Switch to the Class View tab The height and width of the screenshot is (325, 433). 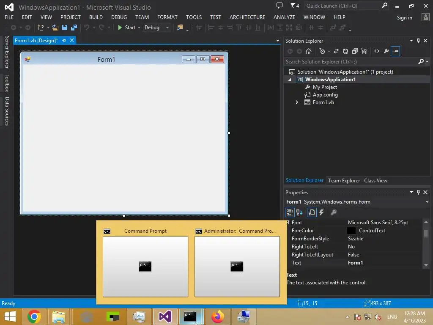point(375,180)
